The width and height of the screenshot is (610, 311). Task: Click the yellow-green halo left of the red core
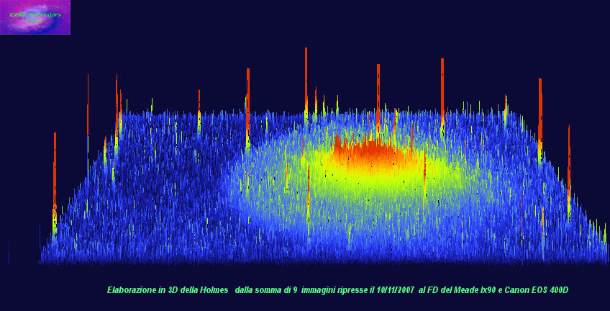coord(288,162)
